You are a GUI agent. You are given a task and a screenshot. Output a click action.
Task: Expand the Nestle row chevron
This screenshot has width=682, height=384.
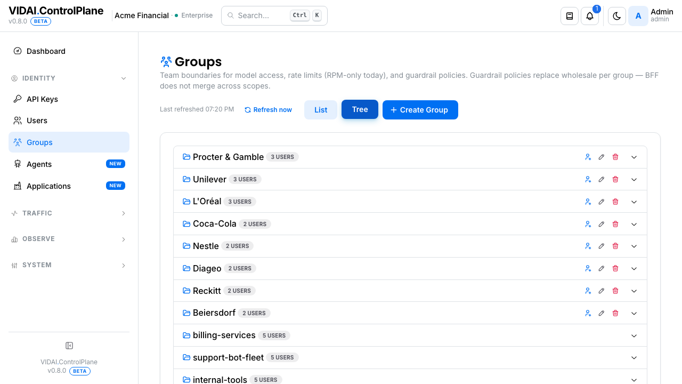pos(634,246)
